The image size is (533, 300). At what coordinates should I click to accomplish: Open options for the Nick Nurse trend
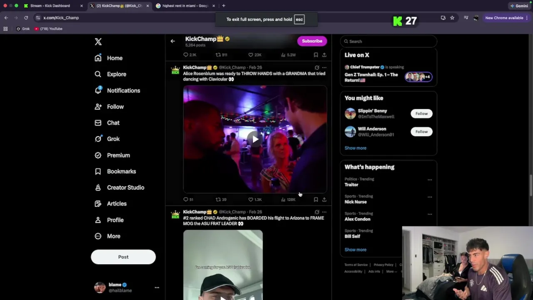coord(430,197)
